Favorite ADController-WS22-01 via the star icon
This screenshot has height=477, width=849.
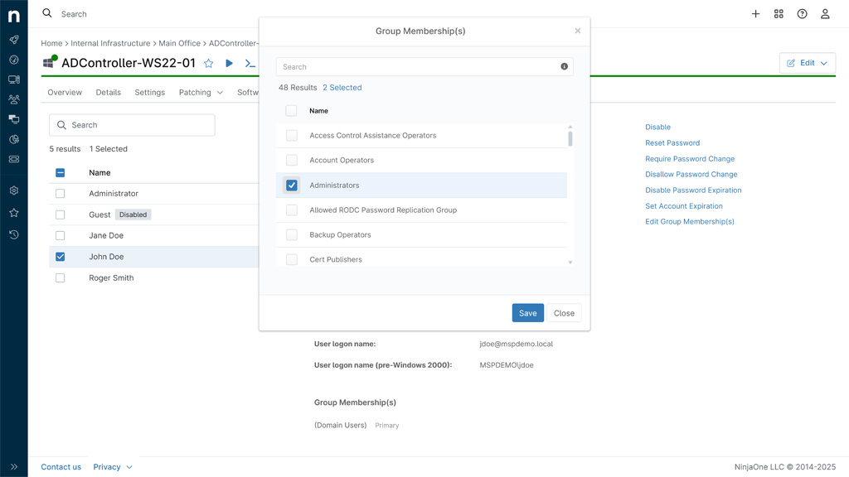pos(209,63)
